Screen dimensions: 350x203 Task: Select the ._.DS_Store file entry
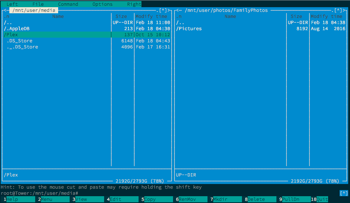pos(22,47)
